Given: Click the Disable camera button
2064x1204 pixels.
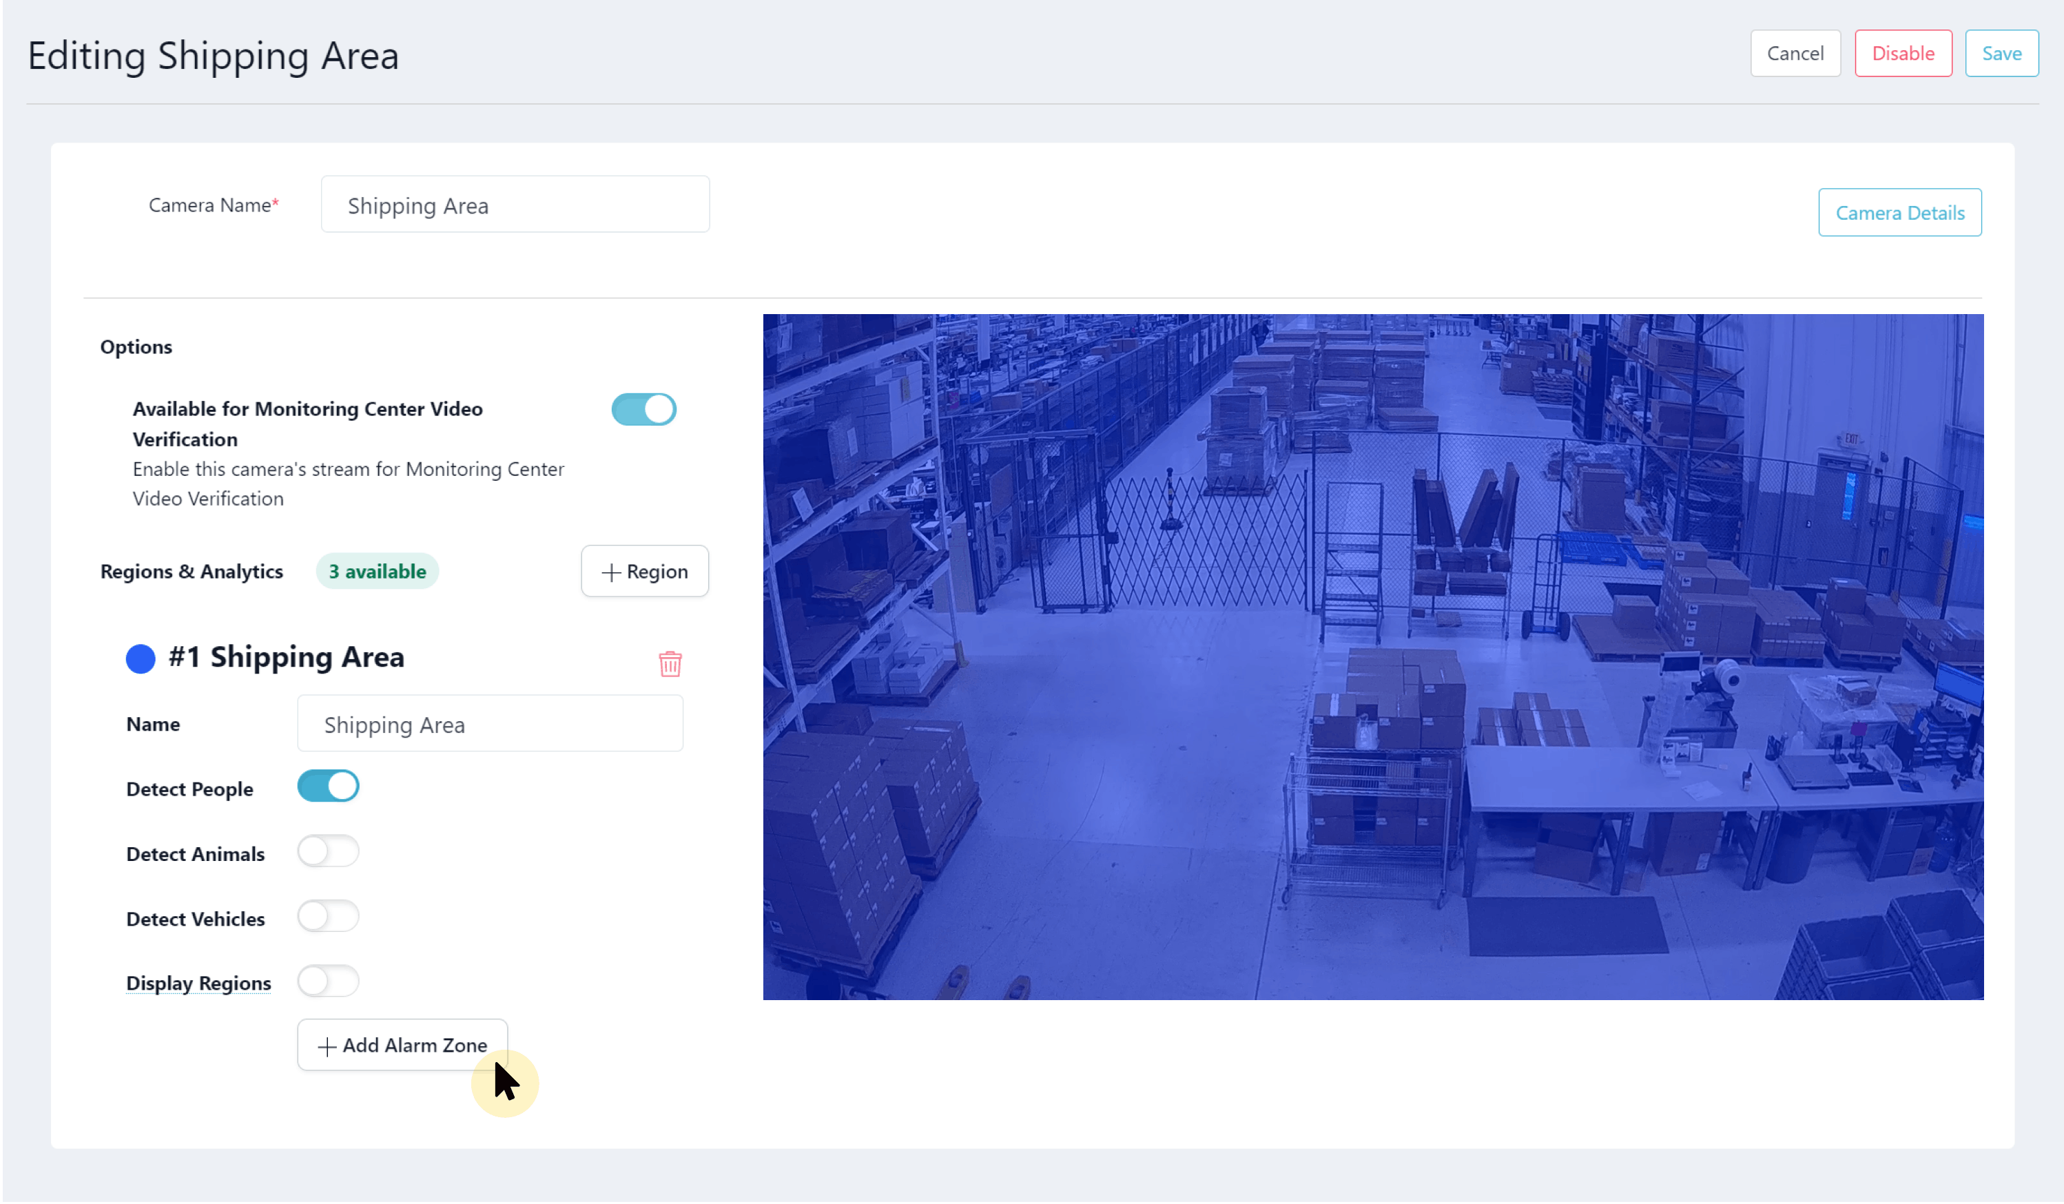Looking at the screenshot, I should point(1903,54).
